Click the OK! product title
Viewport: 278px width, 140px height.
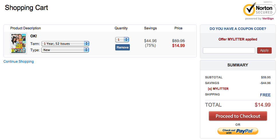coord(34,36)
